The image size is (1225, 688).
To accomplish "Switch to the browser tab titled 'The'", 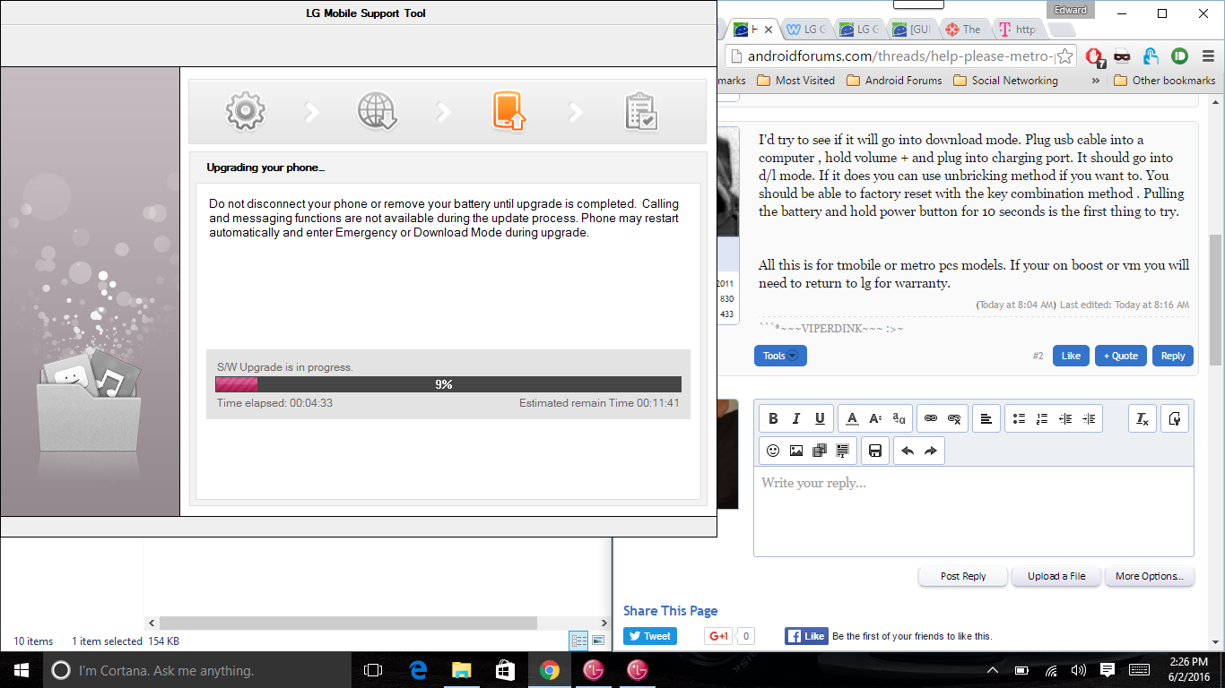I will (965, 30).
